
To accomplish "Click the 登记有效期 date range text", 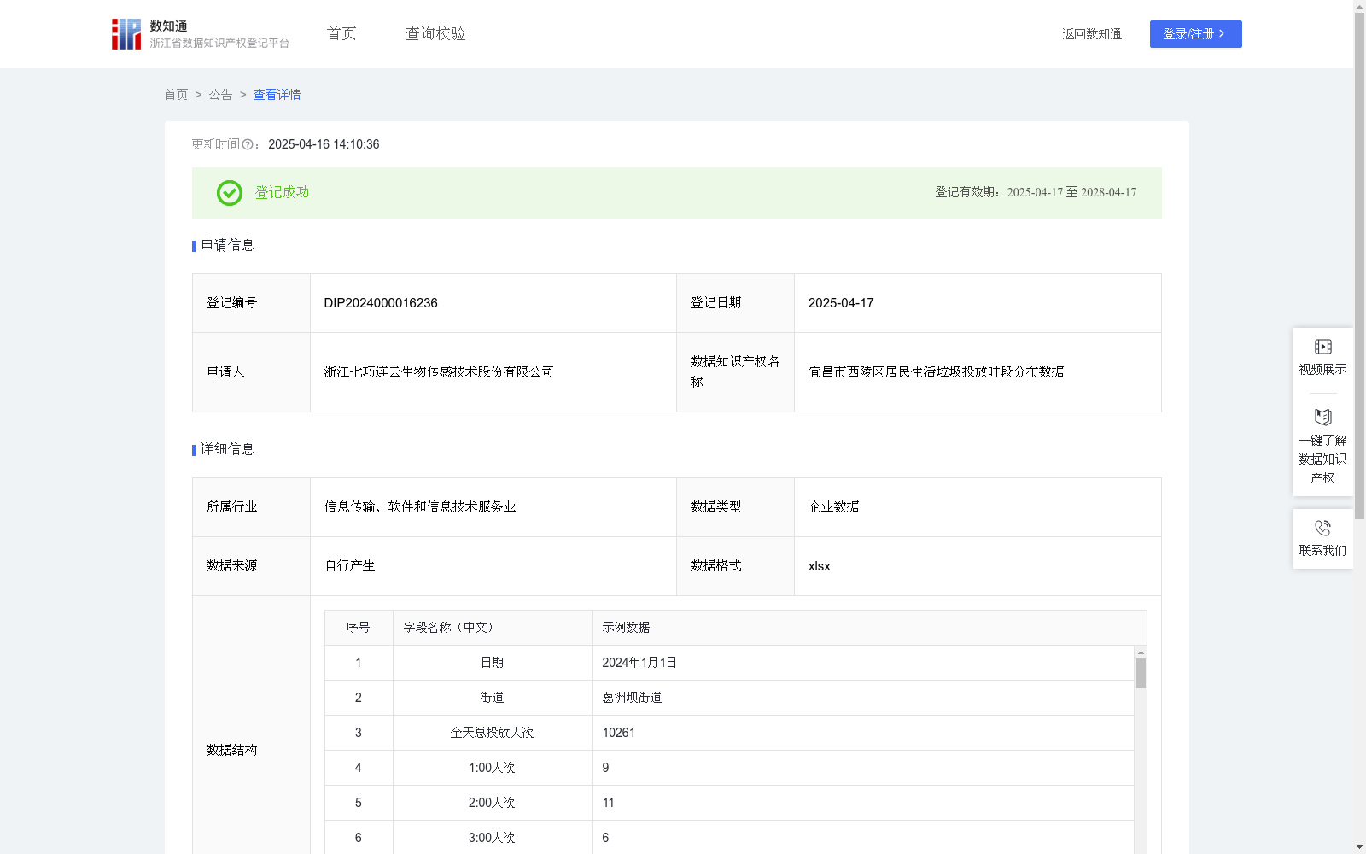I will [x=1036, y=193].
